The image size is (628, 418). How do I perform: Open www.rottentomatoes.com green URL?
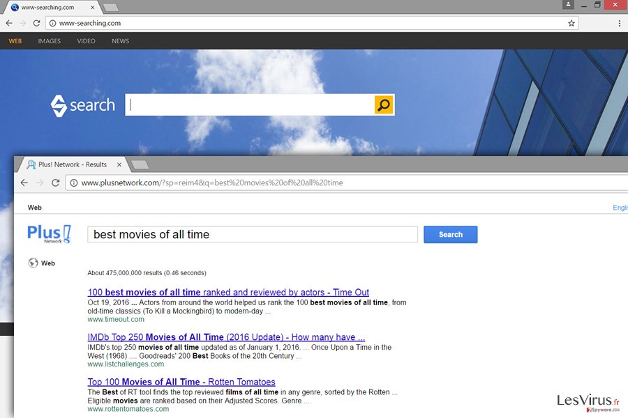pyautogui.click(x=128, y=409)
